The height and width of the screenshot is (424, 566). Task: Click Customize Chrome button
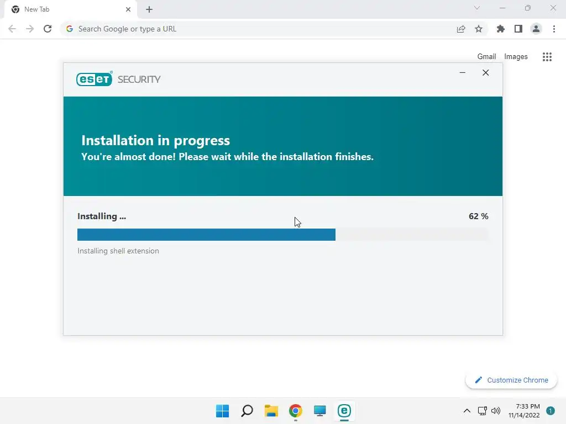[511, 380]
